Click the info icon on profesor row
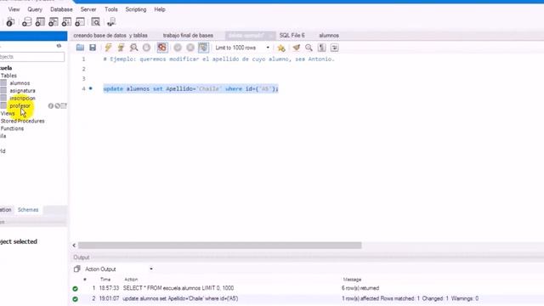The image size is (544, 306). [51, 105]
